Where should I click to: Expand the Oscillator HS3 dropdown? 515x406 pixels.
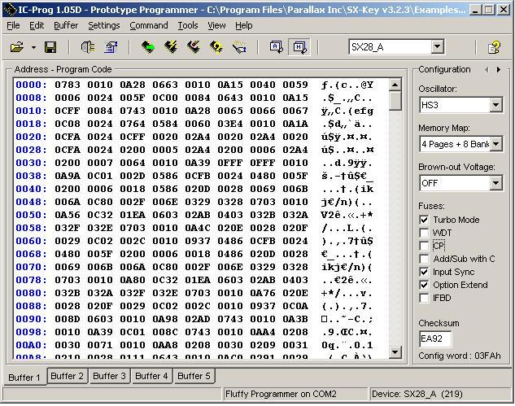(496, 105)
